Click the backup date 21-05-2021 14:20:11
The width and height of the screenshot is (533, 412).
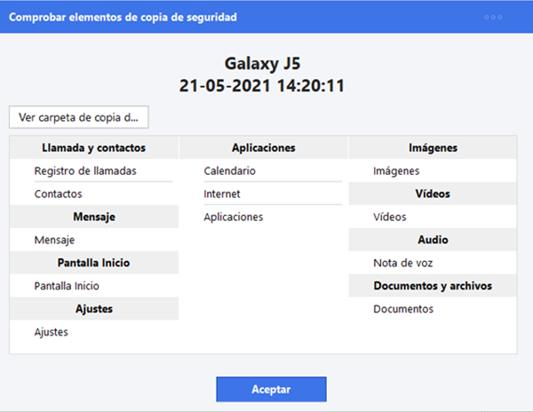(x=262, y=85)
